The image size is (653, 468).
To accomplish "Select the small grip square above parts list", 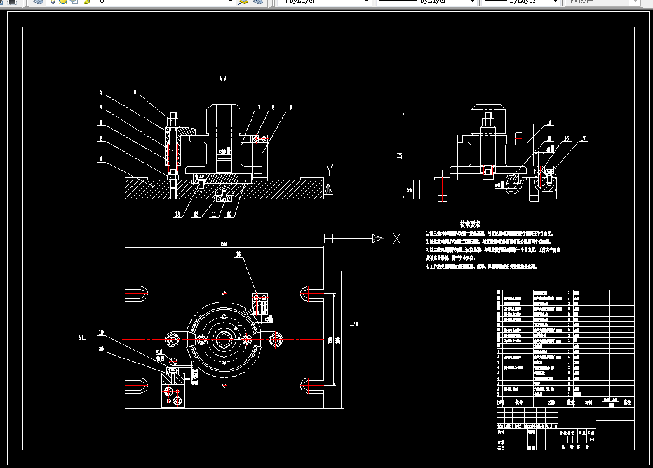I will (x=631, y=279).
